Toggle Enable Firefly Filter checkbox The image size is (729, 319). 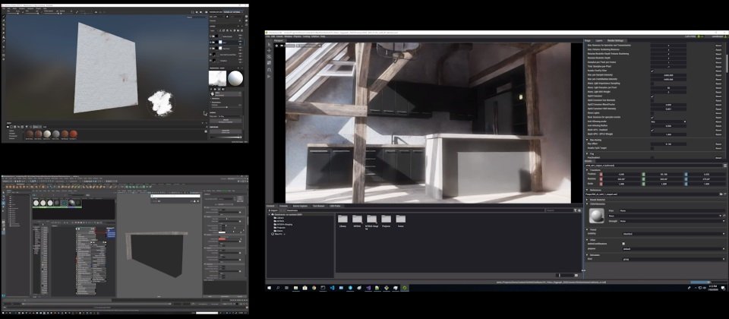click(x=652, y=71)
